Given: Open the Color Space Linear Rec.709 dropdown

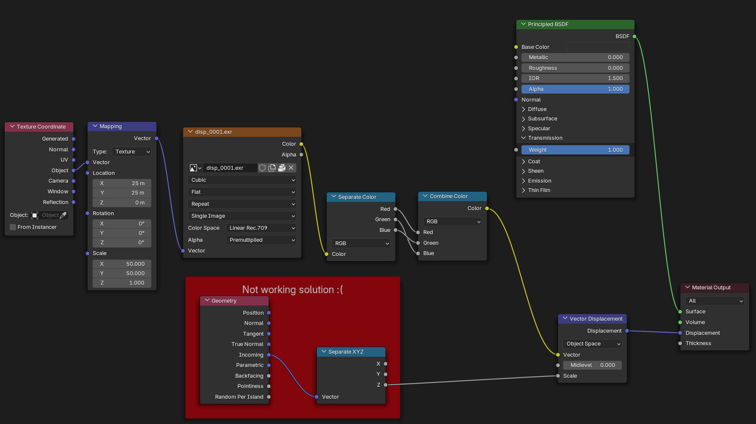Looking at the screenshot, I should point(261,228).
